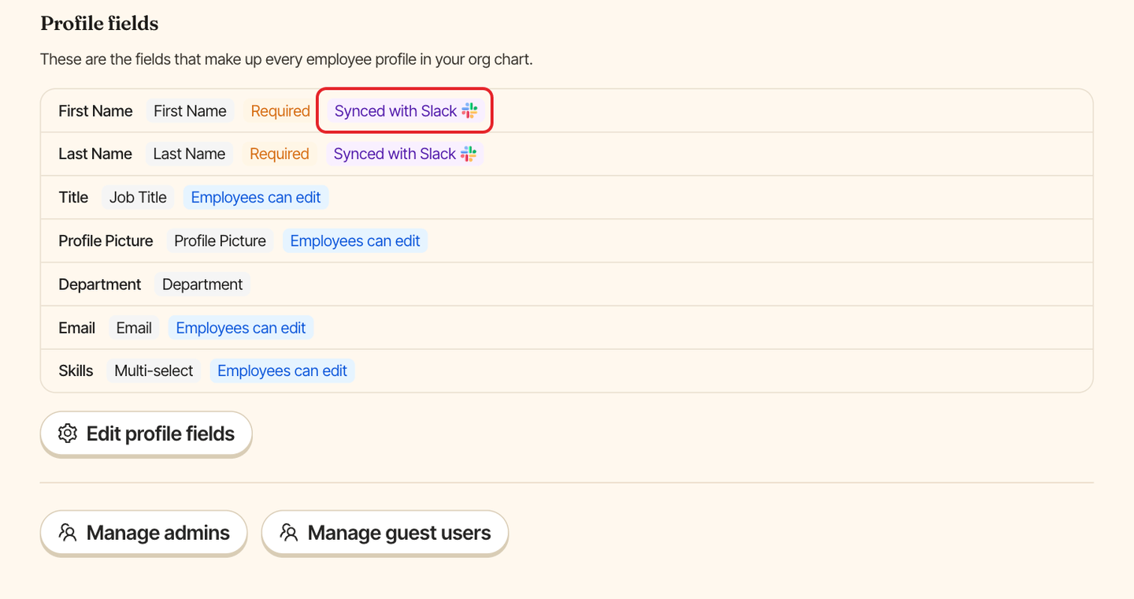Viewport: 1134px width, 599px height.
Task: Click "Employees can edit" tag for Skills
Action: point(282,370)
